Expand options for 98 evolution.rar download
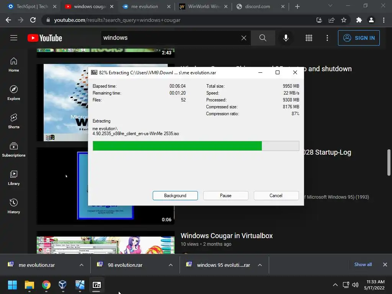 click(x=171, y=265)
